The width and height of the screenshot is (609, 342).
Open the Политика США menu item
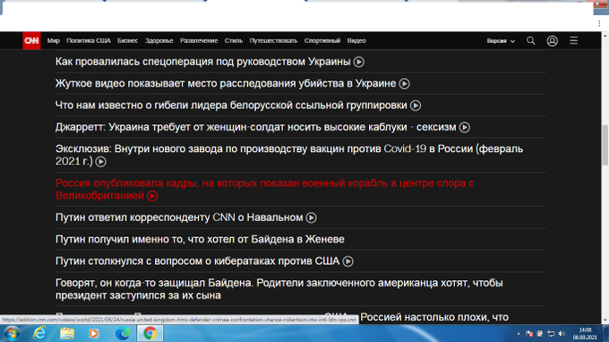[89, 41]
